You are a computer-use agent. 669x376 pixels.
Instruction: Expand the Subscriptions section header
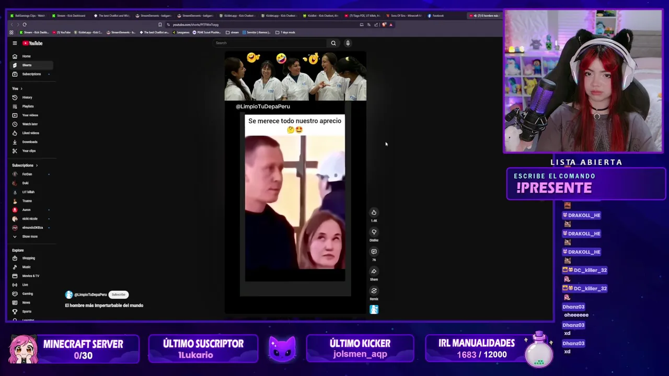click(24, 166)
